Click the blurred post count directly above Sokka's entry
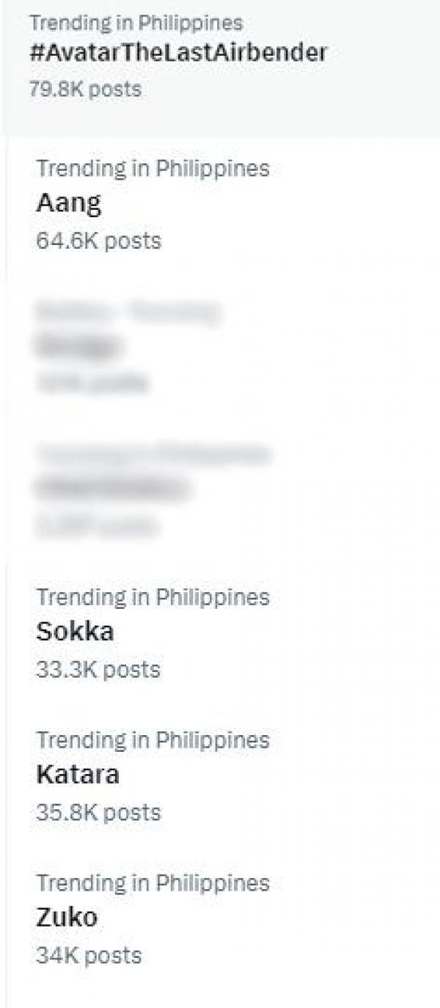This screenshot has width=440, height=1008. tap(95, 525)
